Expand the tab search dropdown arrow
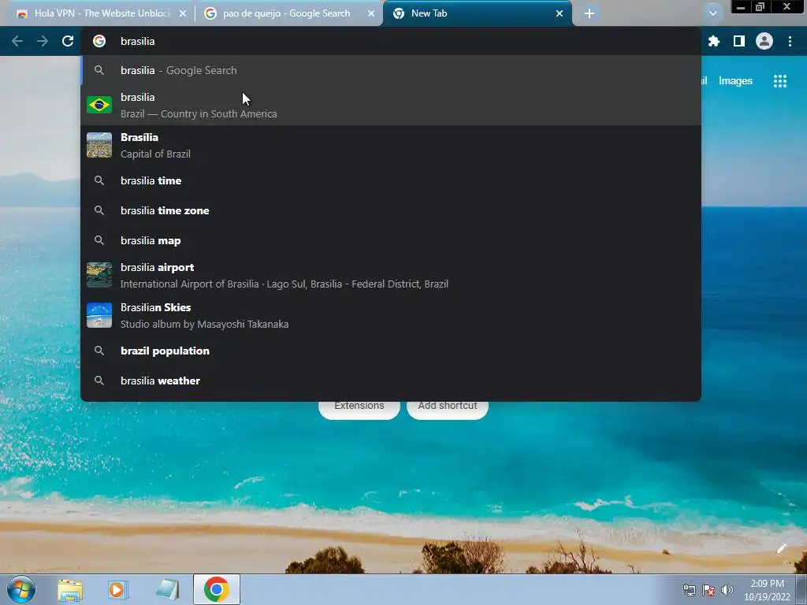Screen dimensions: 807x605 point(712,13)
